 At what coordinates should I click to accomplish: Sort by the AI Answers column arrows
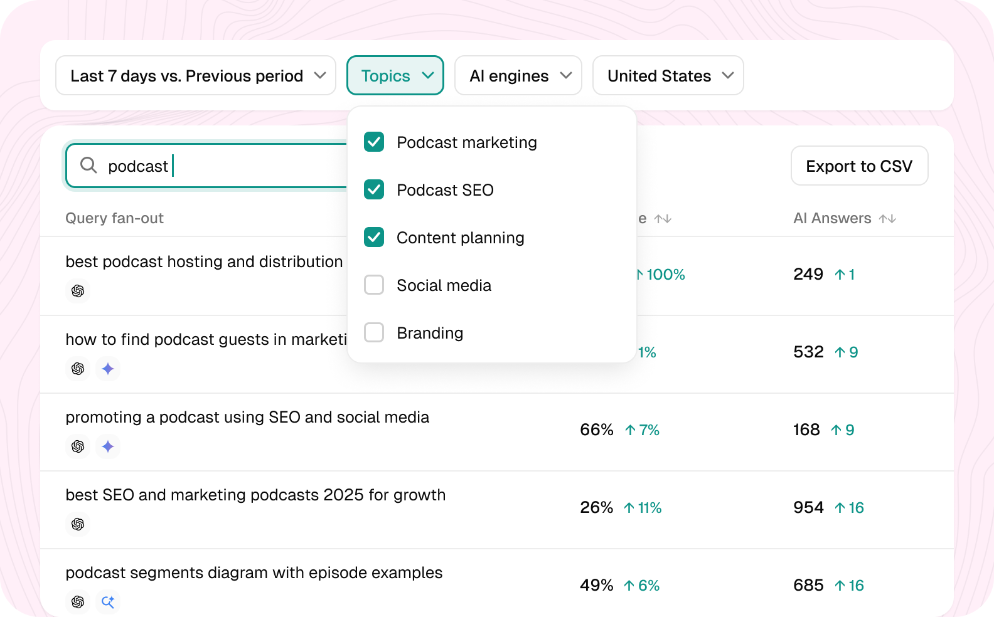(887, 219)
